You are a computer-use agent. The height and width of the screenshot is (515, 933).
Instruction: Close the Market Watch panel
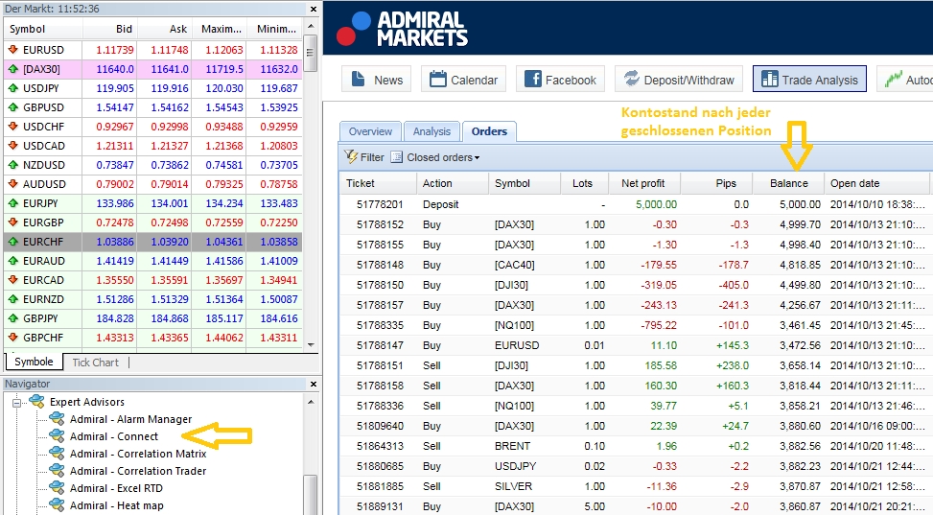313,9
